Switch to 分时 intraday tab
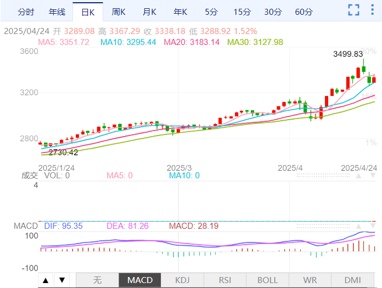 point(26,12)
